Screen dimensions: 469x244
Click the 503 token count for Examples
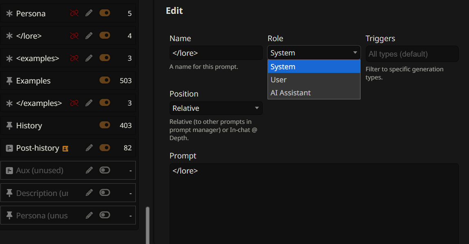tap(126, 81)
